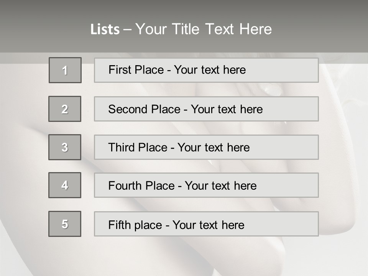Image resolution: width=368 pixels, height=276 pixels.
Task: Click the dash between Lists and Your Title
Action: [128, 30]
